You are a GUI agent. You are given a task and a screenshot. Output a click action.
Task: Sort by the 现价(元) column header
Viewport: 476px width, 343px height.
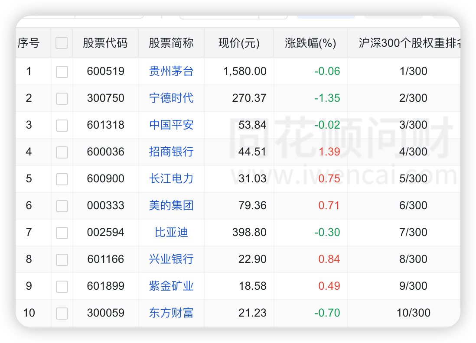tap(239, 43)
